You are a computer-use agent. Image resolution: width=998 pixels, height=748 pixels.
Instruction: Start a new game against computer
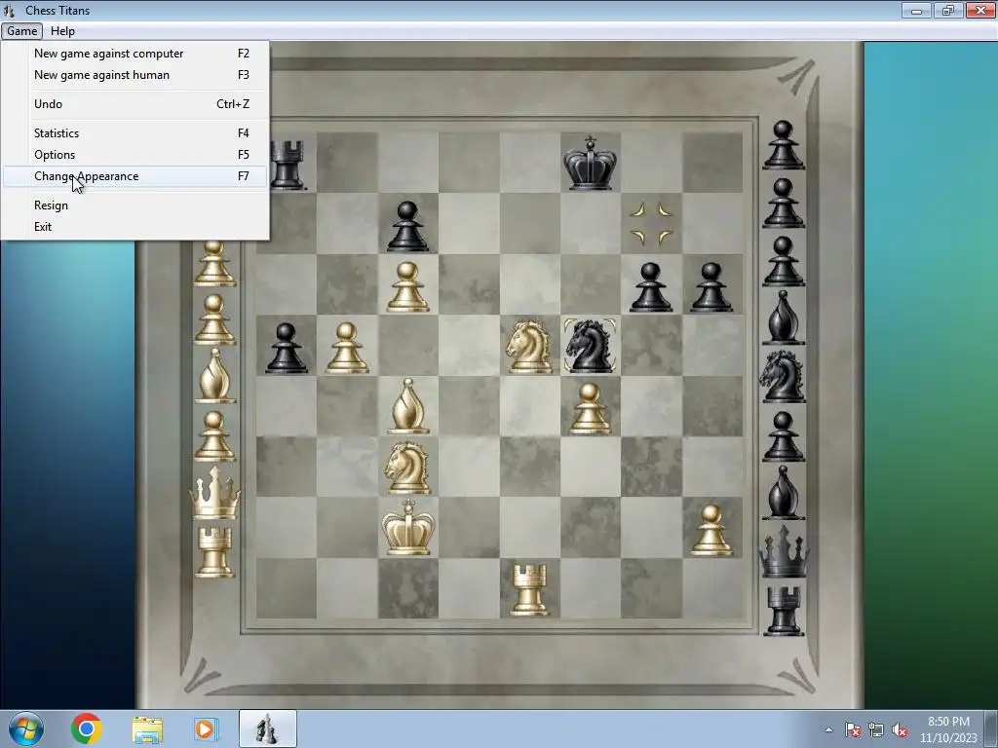point(134,54)
